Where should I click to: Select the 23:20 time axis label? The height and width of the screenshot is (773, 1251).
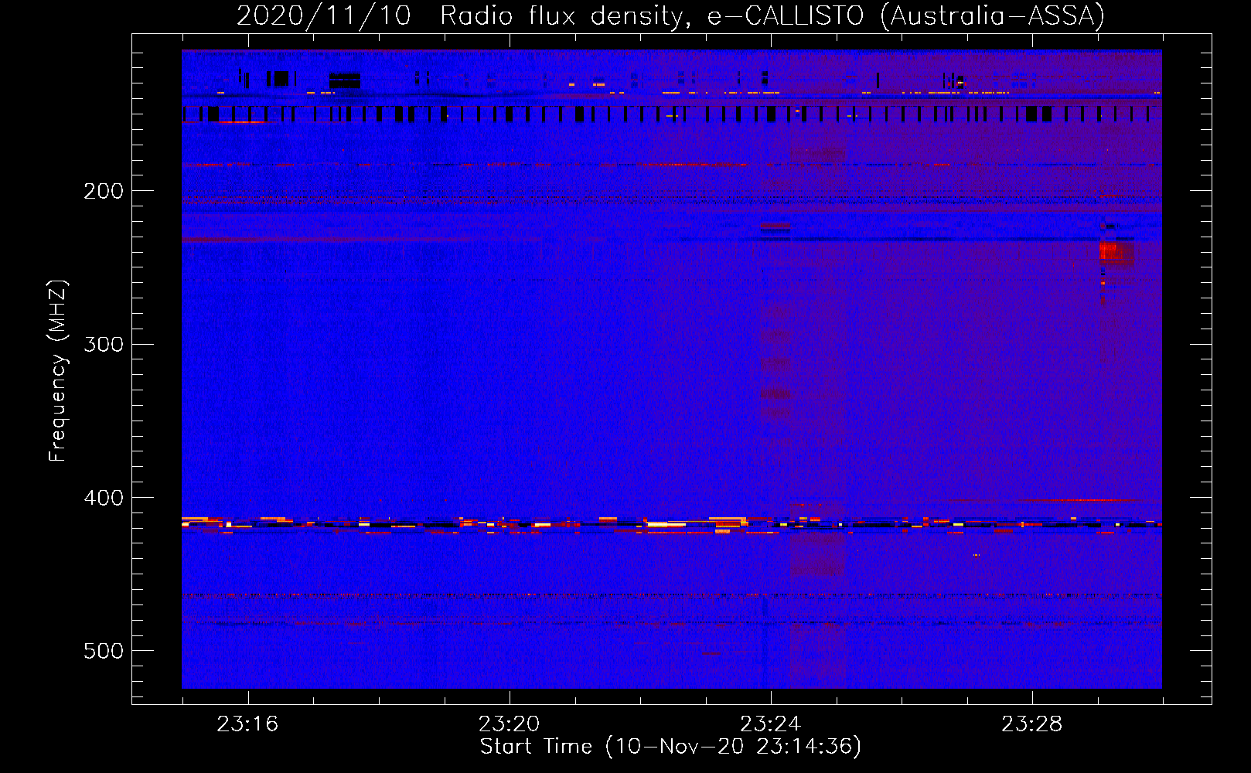point(509,724)
